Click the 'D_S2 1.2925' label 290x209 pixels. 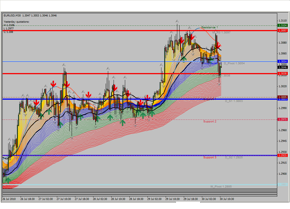[x=234, y=157]
